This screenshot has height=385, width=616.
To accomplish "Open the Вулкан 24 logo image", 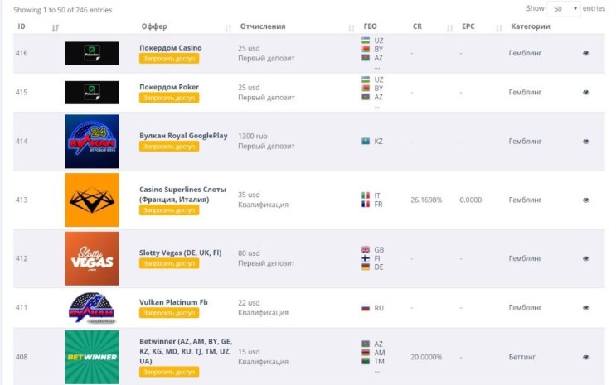I will pos(91,142).
